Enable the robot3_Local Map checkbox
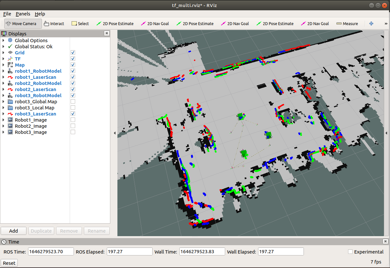Viewport: 390px width, 268px height. pyautogui.click(x=73, y=107)
